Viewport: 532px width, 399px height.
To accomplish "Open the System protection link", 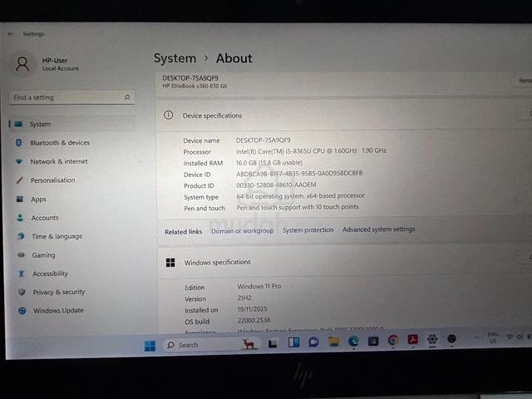I will pos(308,229).
